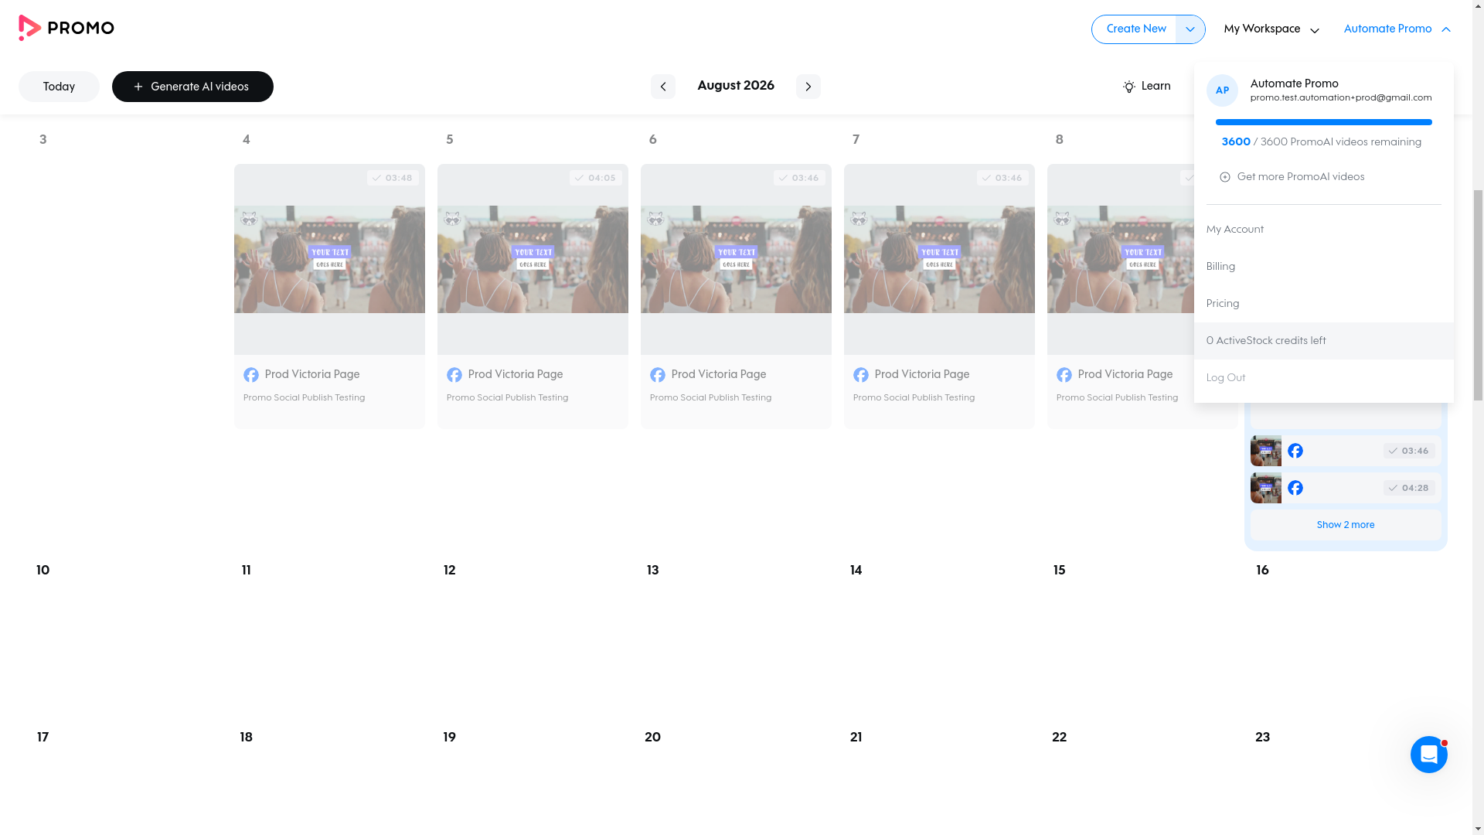Click the PromoAI videos remaining progress bar
The height and width of the screenshot is (835, 1484).
pyautogui.click(x=1323, y=122)
